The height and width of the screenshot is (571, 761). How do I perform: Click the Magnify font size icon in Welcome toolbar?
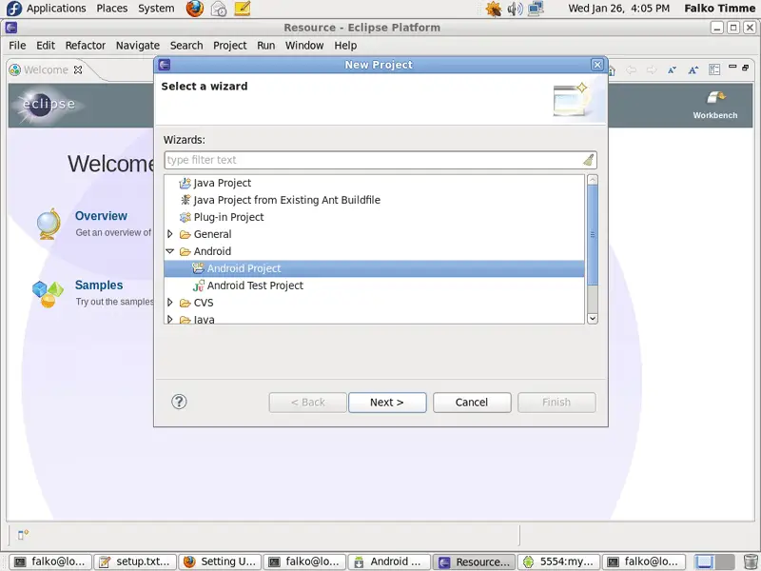click(693, 69)
